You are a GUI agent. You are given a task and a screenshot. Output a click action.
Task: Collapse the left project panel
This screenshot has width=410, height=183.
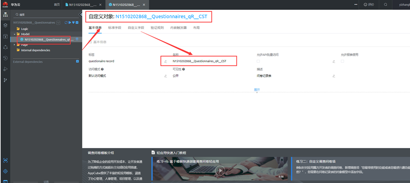(80, 15)
